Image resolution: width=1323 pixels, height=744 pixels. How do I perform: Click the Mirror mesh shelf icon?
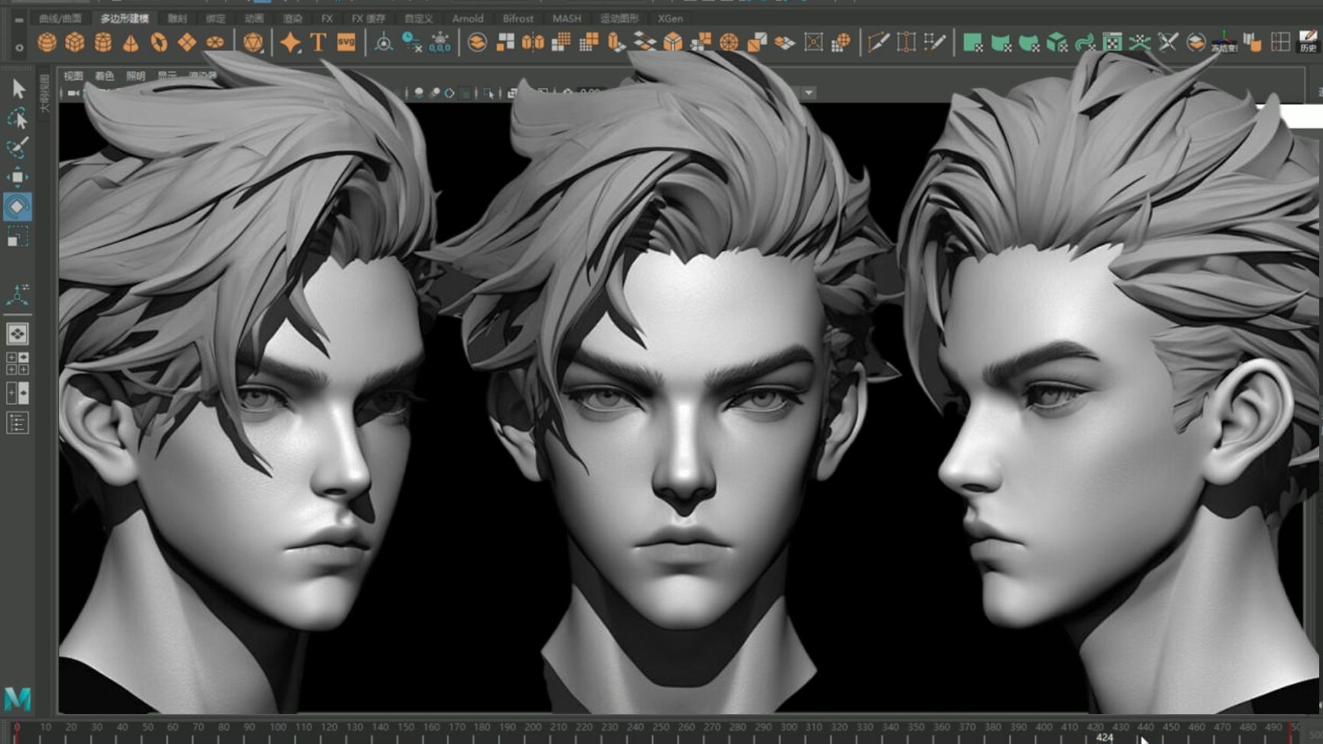coord(533,42)
